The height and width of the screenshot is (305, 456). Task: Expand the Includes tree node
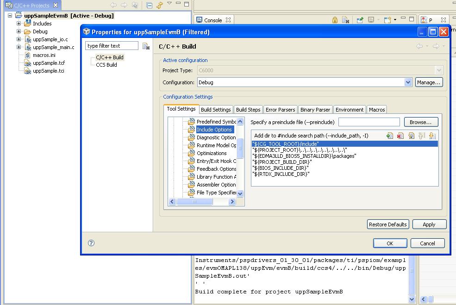point(19,23)
